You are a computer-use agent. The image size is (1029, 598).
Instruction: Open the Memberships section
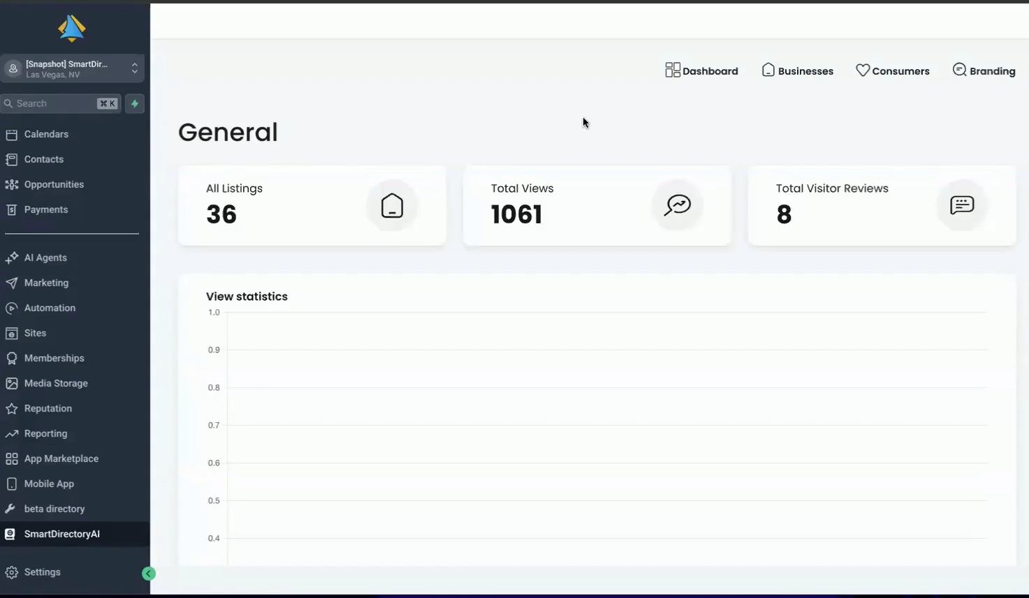52,358
